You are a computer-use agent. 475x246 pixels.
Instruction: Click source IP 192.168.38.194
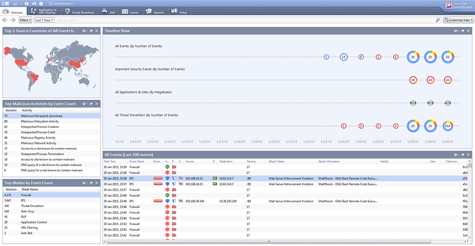click(x=194, y=201)
